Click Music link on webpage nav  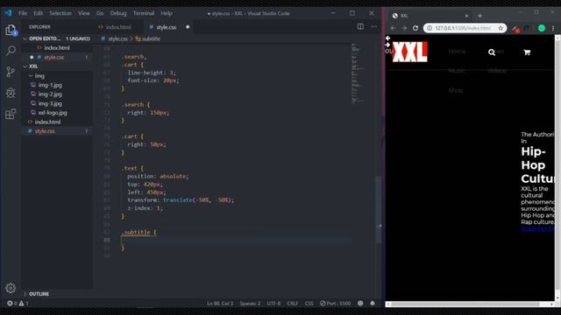pyautogui.click(x=456, y=71)
